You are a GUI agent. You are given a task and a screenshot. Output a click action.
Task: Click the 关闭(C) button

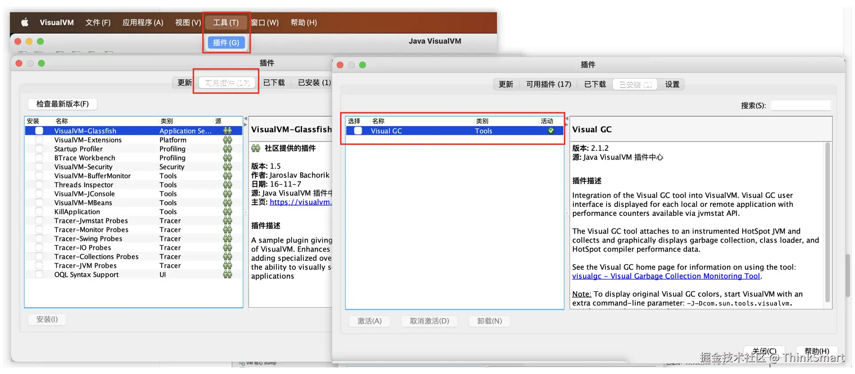click(764, 351)
